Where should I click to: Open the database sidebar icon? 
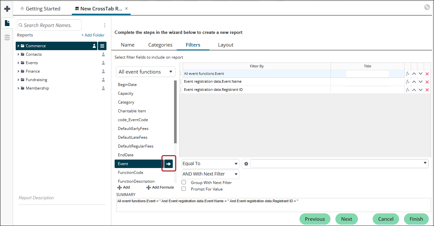tap(7, 38)
